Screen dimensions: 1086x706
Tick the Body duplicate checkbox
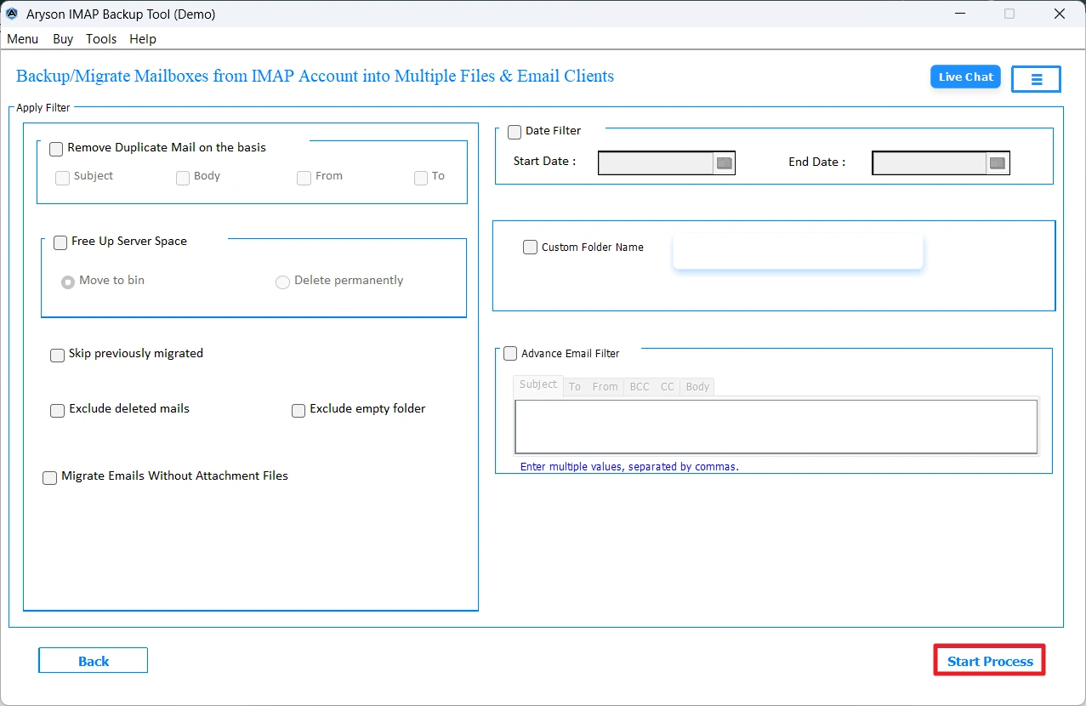(183, 178)
